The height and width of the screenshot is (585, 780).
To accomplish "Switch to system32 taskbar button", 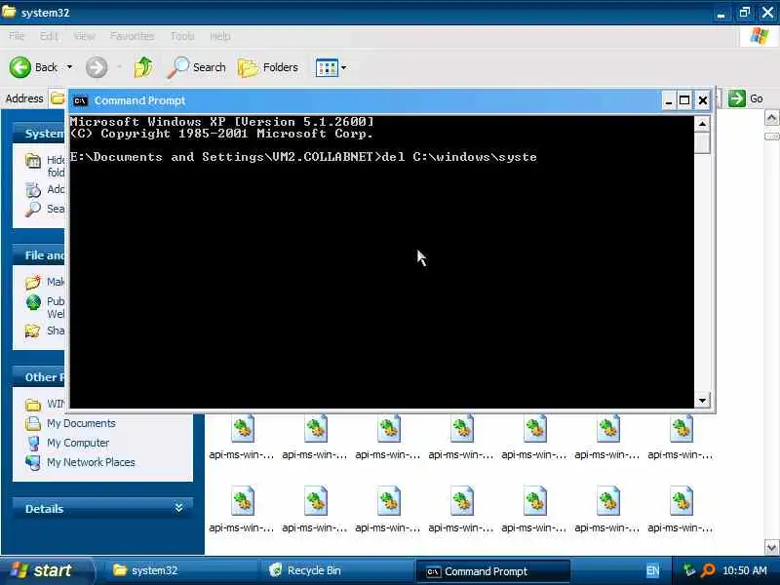I will click(180, 570).
